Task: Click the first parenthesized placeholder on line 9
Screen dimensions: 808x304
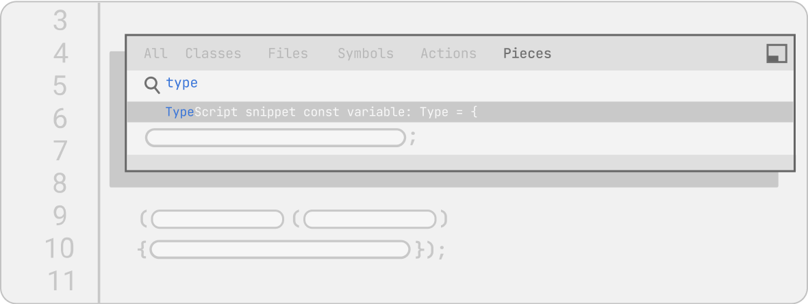Action: click(217, 219)
